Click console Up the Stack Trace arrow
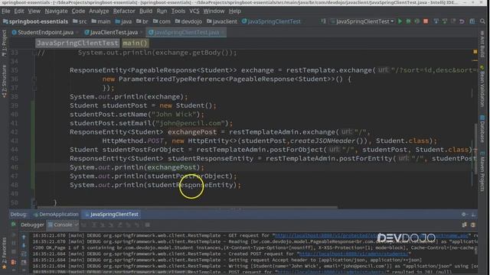490x275 pixels. click(24, 237)
